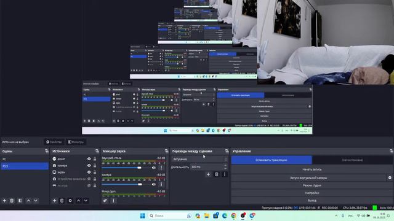Click the Выход exit button
Image resolution: width=394 pixels, height=221 pixels.
click(312, 201)
